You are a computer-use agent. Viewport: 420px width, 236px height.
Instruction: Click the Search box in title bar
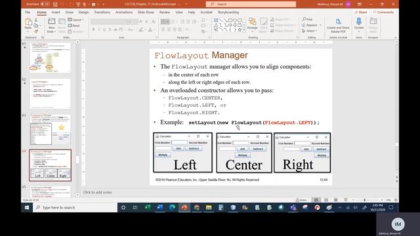[x=251, y=5]
